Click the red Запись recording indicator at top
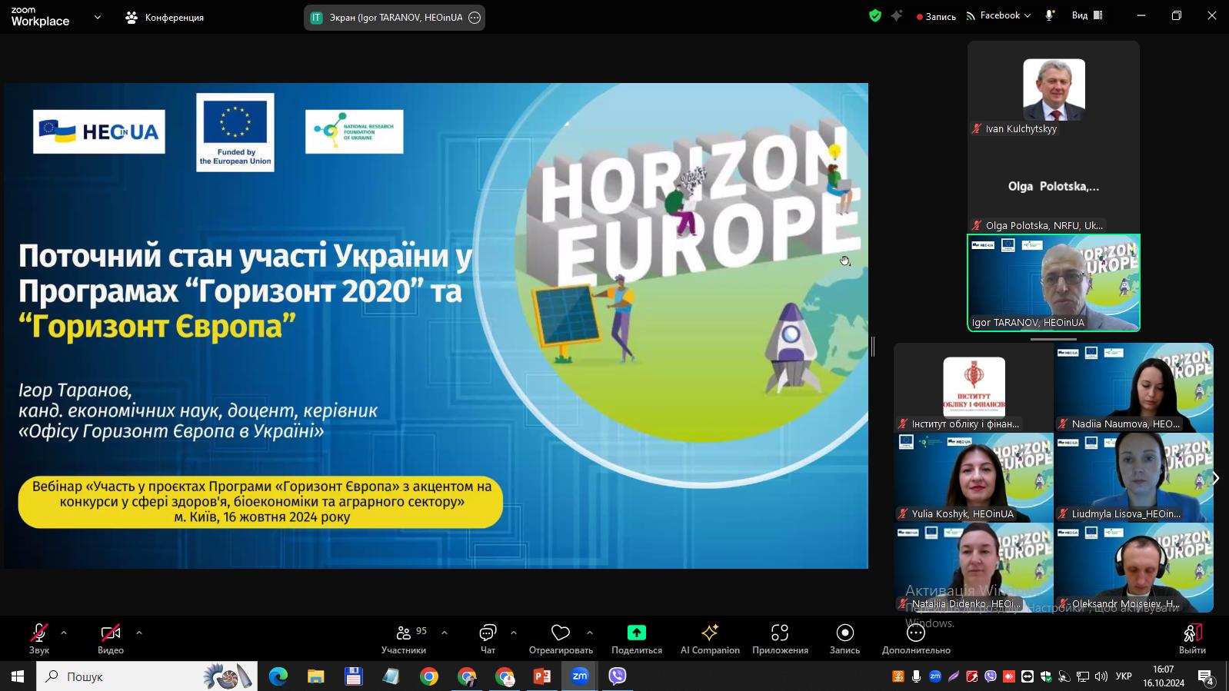Viewport: 1229px width, 691px height. [936, 16]
